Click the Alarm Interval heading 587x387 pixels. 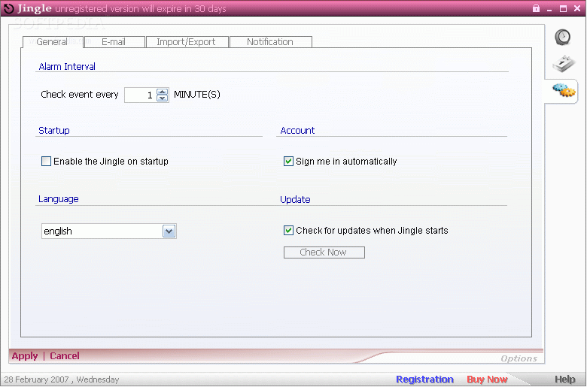(67, 67)
